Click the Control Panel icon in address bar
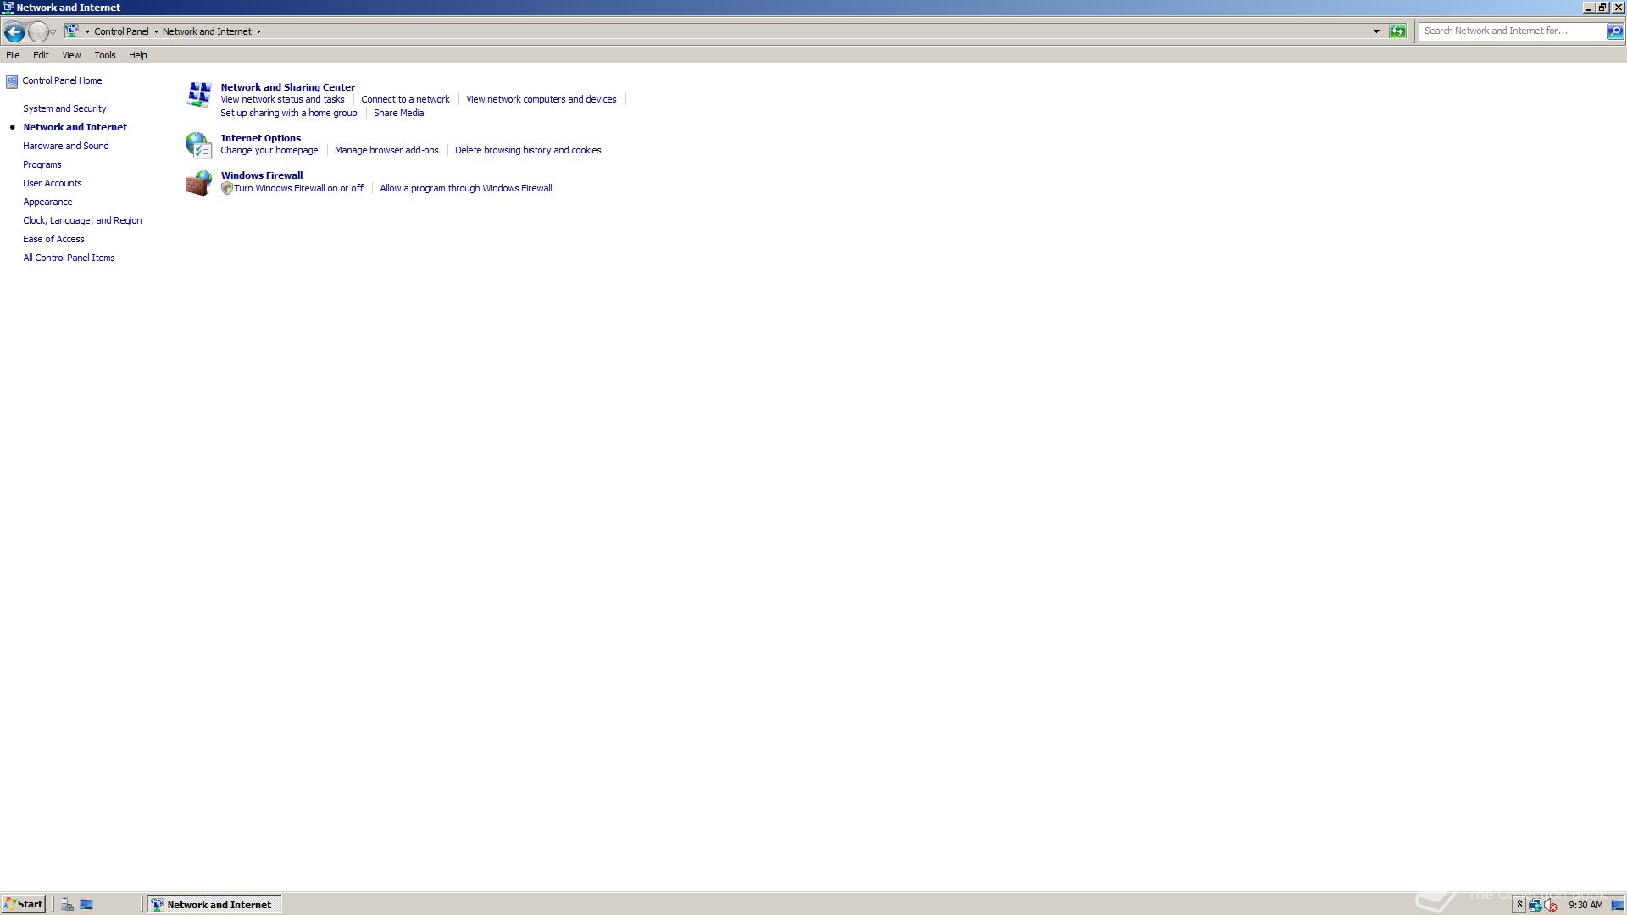 click(x=72, y=31)
